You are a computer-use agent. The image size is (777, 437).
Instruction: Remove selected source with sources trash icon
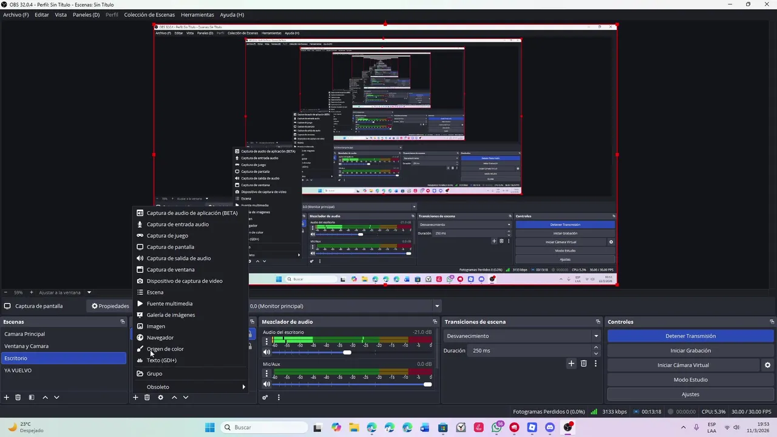[x=147, y=398]
